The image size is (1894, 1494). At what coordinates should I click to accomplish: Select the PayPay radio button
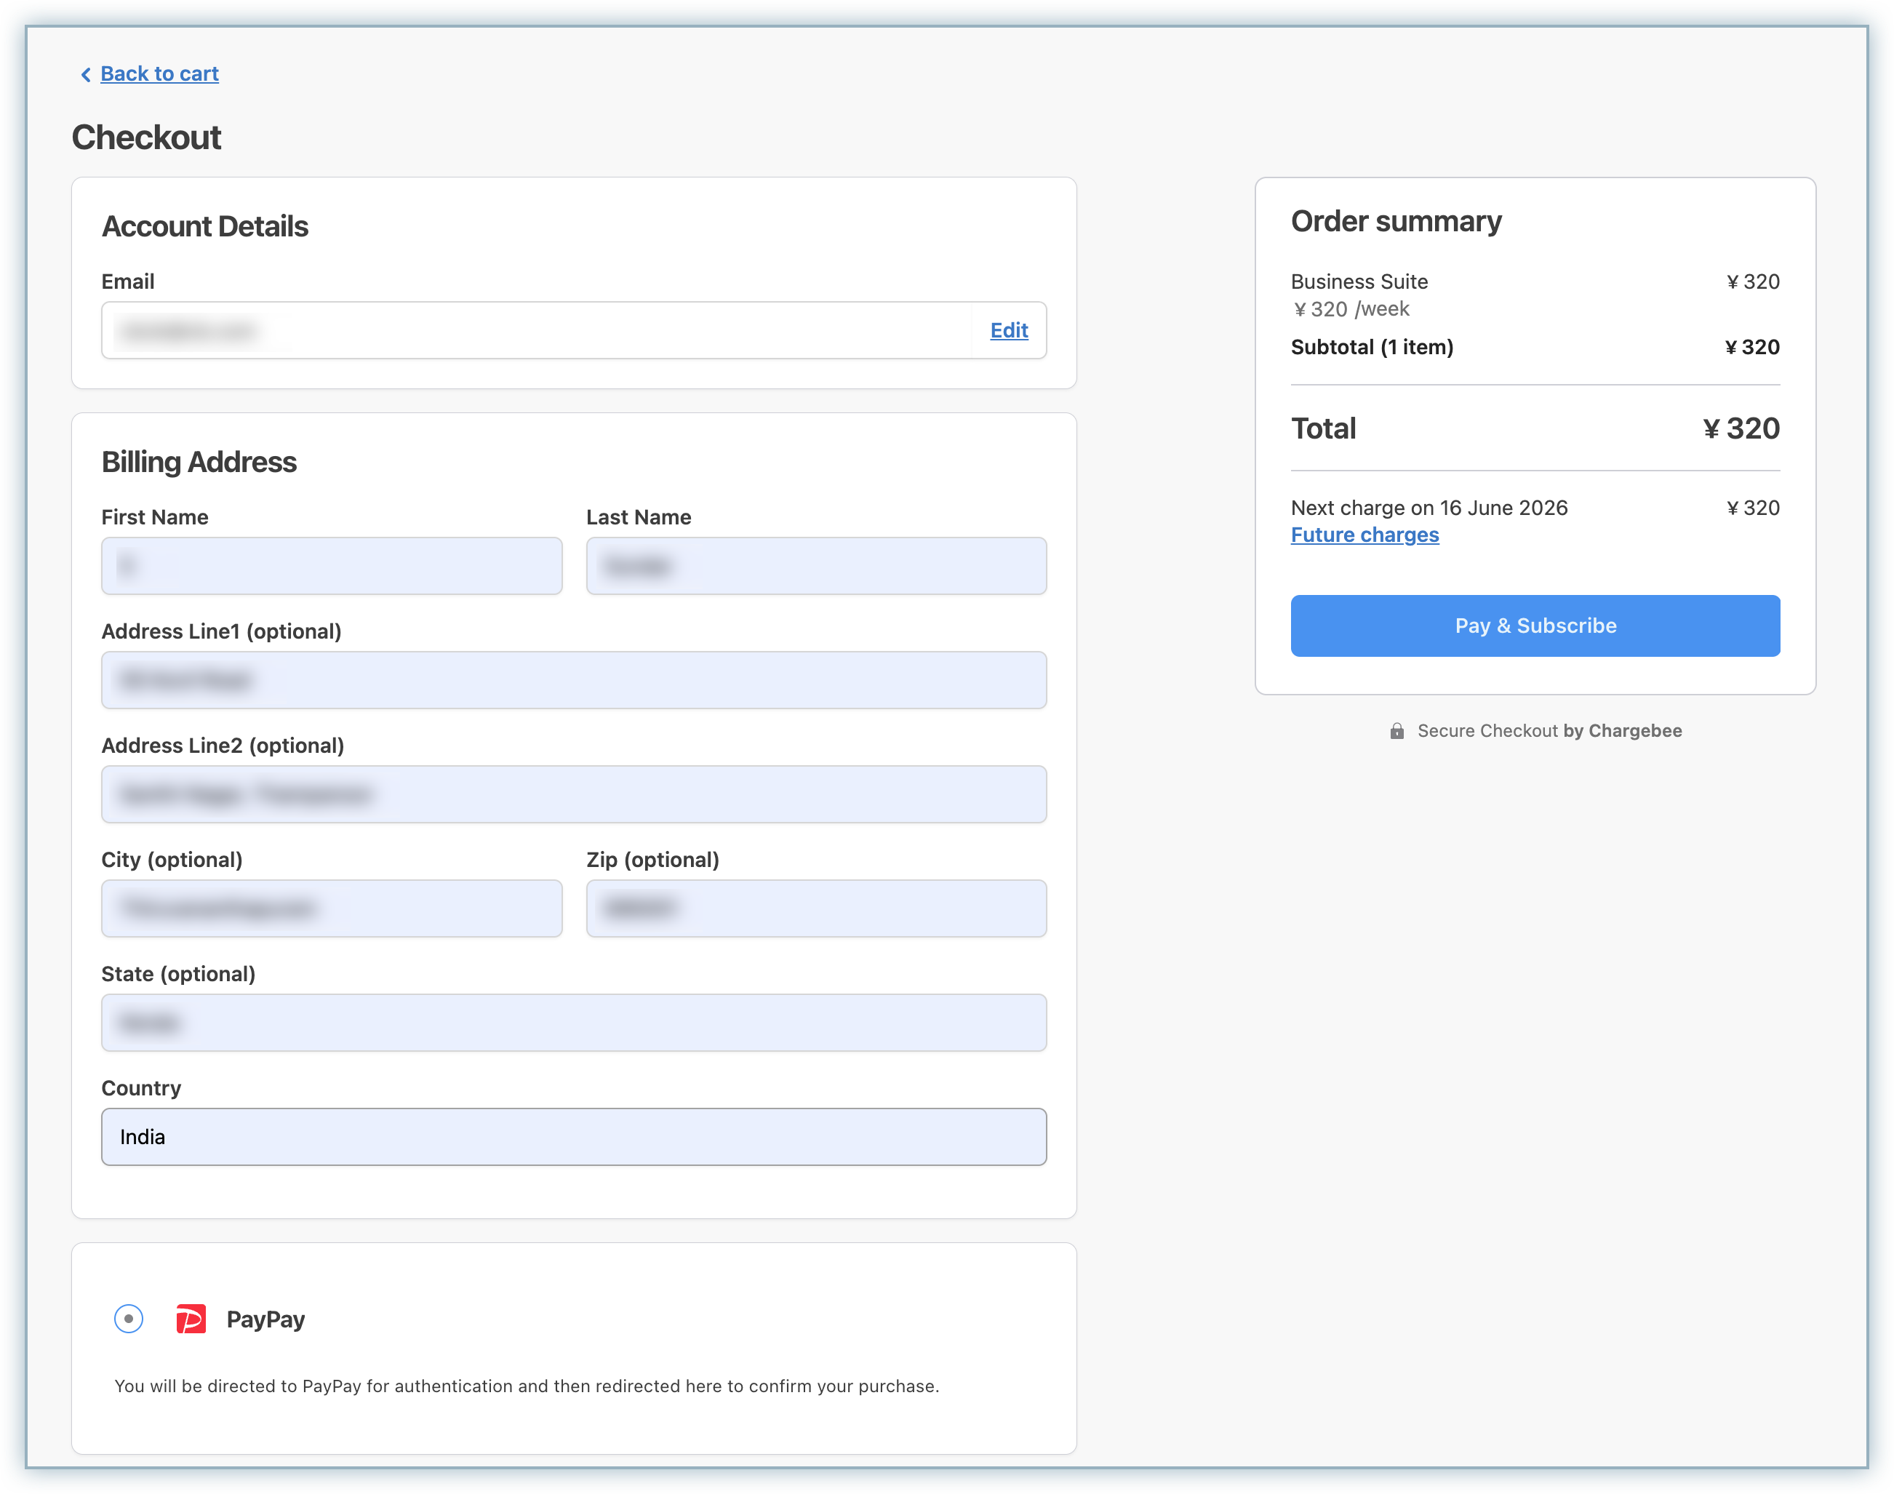pos(129,1318)
